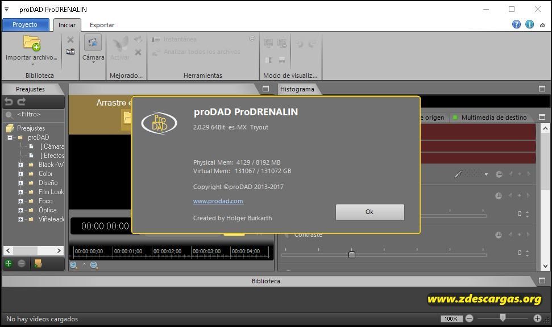Screen dimensions: 552x327
Task: Zoom in the timeline
Action: pyautogui.click(x=73, y=265)
